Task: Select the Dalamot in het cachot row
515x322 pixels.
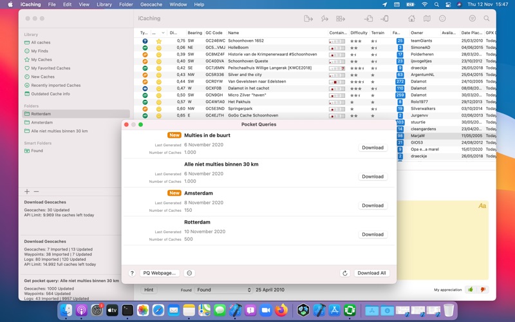Action: 315,88
